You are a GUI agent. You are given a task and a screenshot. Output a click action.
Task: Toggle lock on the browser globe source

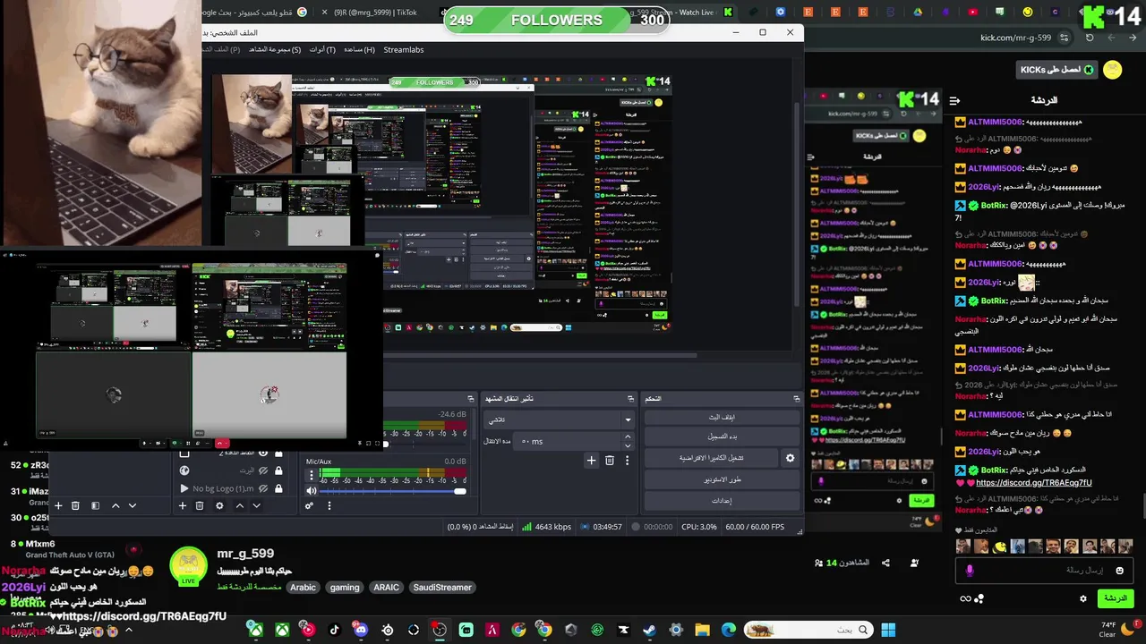278,470
